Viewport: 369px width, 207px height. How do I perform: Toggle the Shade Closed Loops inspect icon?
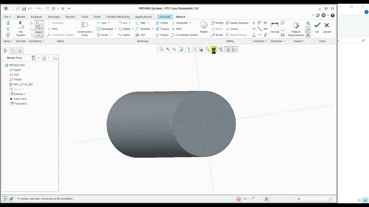point(308,35)
